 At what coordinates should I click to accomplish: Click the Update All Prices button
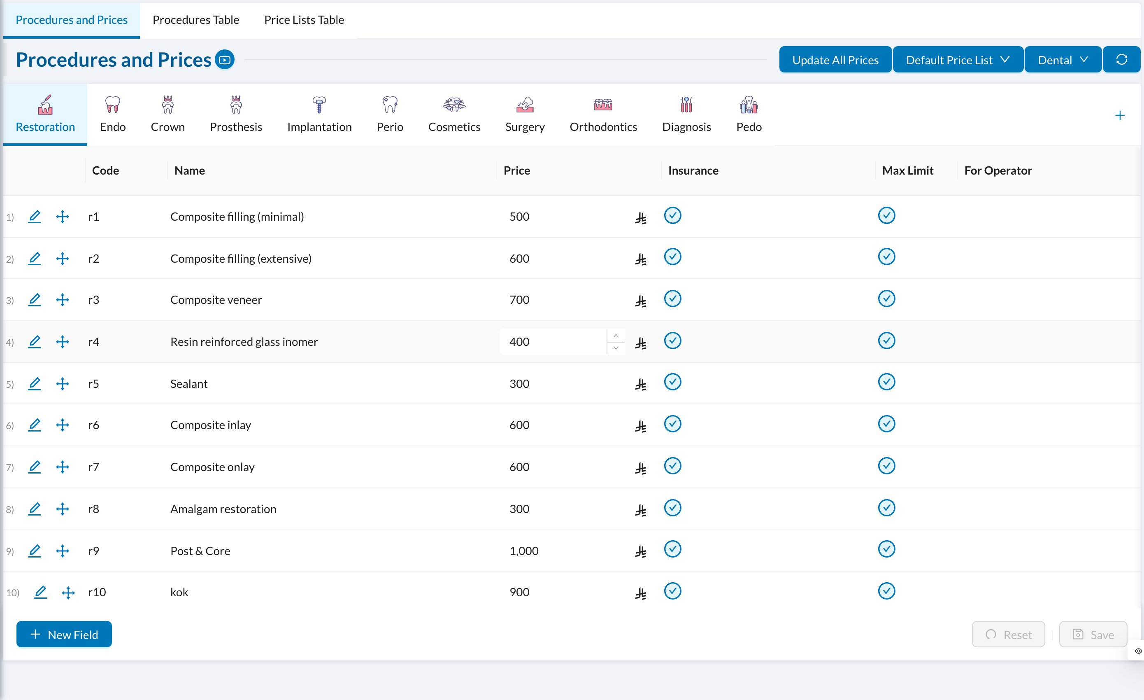[835, 59]
